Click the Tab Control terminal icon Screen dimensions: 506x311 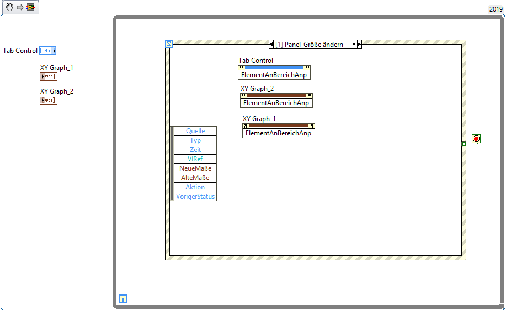[47, 51]
